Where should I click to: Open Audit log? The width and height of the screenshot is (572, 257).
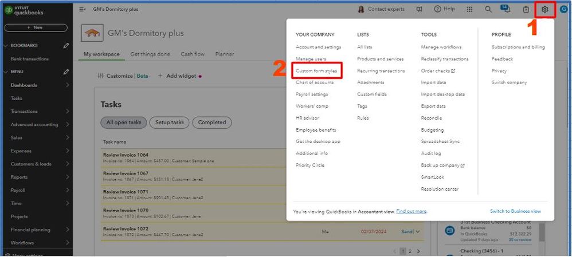tap(431, 153)
